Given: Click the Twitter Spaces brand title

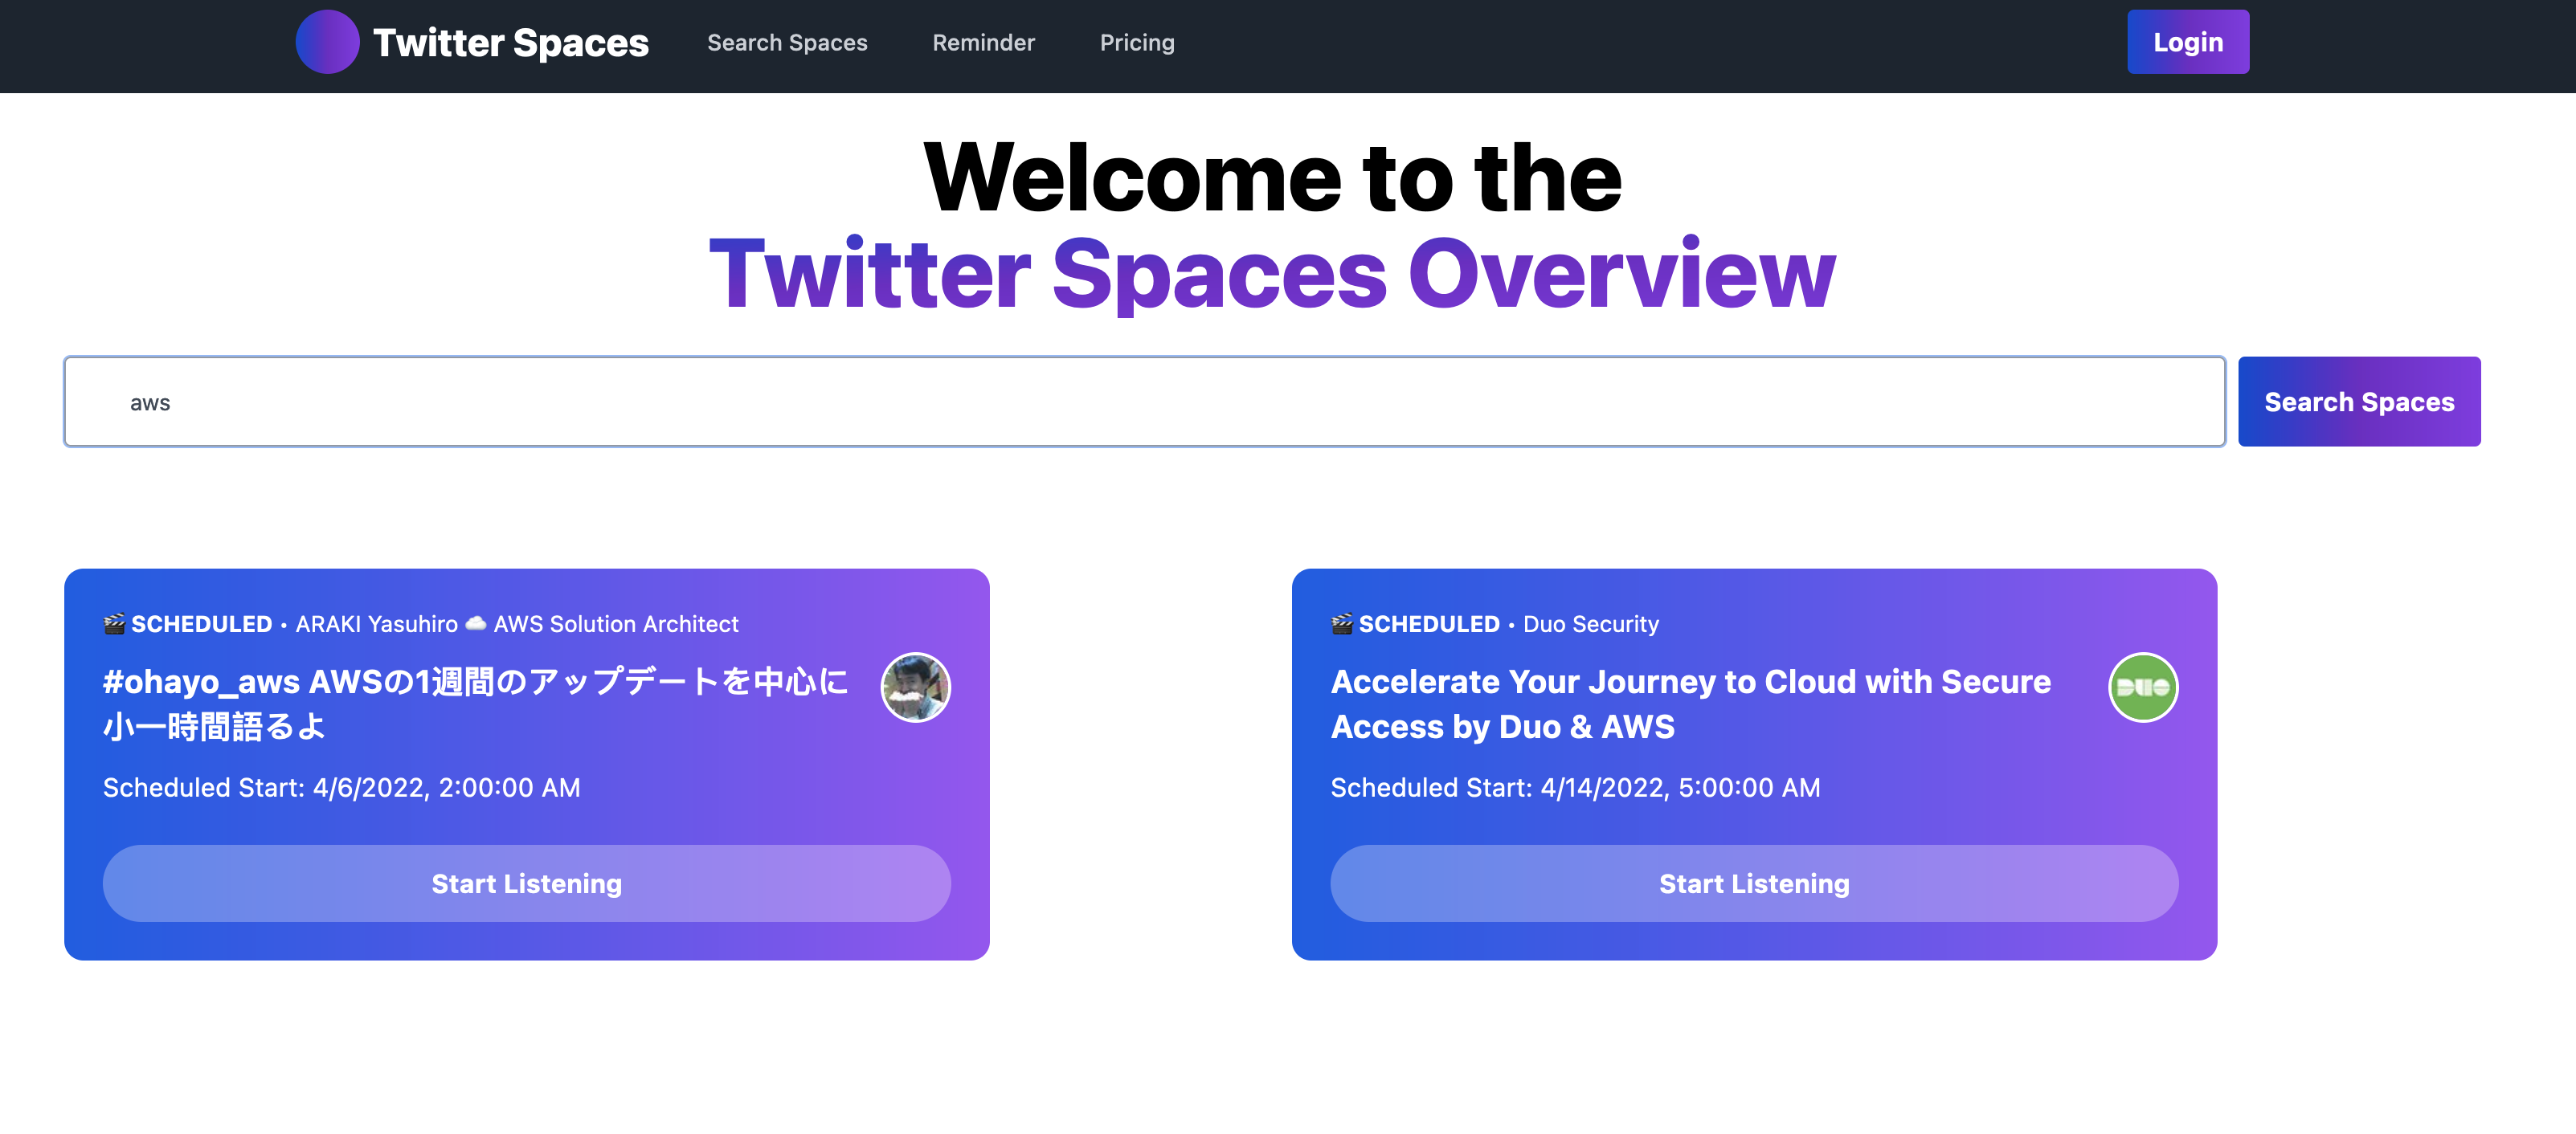Looking at the screenshot, I should coord(511,43).
